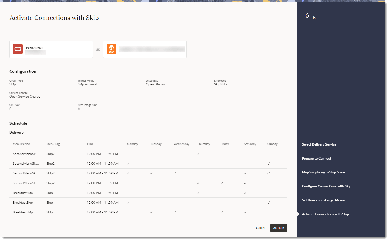Screen dimensions: 389x241
Task: Open the Prepare to Connect step
Action: point(316,159)
